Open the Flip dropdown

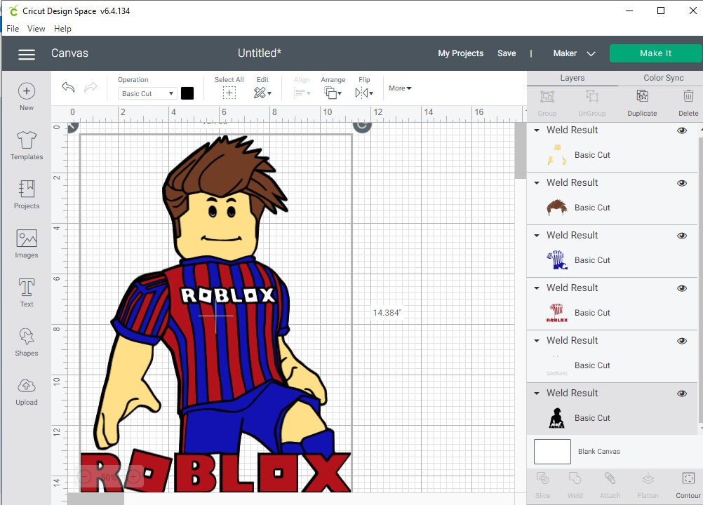364,93
